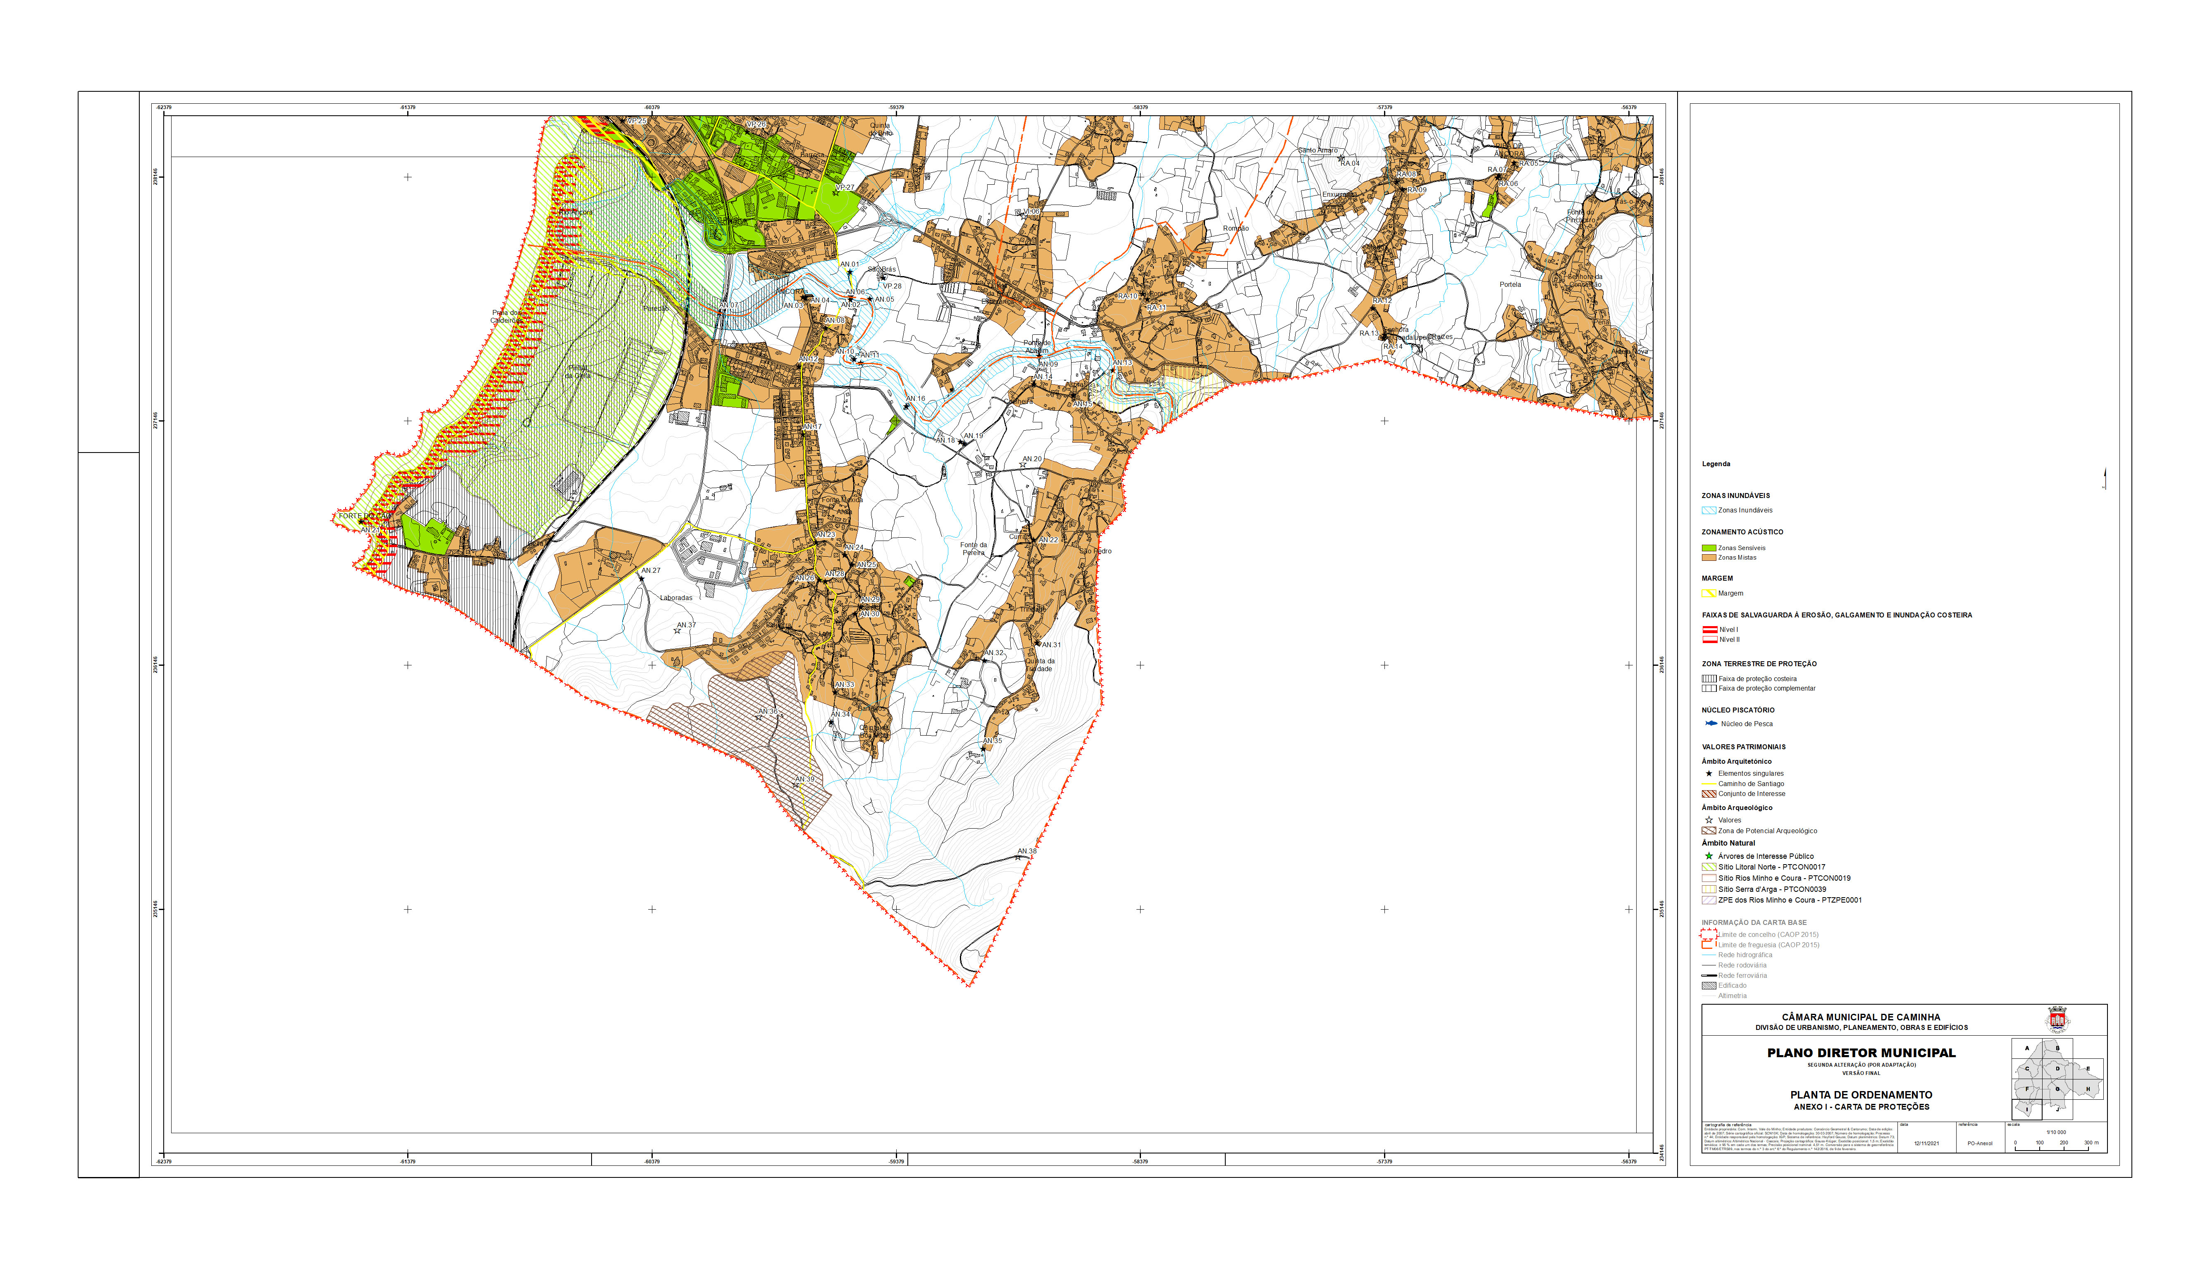
Task: Click the 'INFORMAÇÃO DA CARTA BASE' heading
Action: pos(1754,923)
